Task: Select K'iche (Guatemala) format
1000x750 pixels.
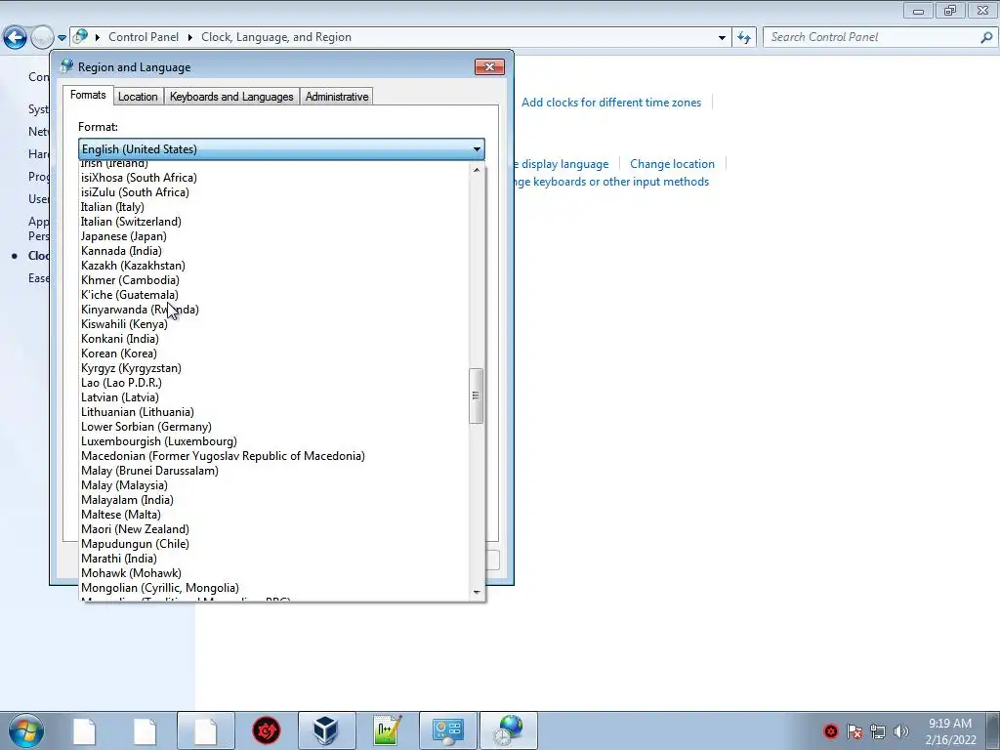Action: click(274, 295)
